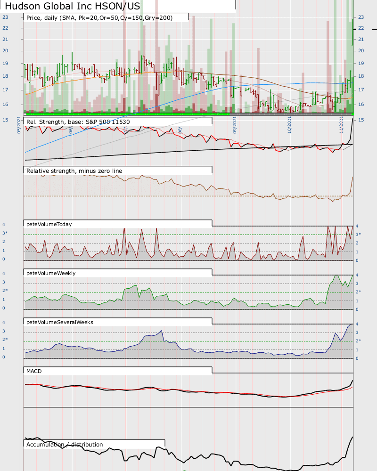Click 4 on peteVolumeWeekly left axis

point(4,274)
